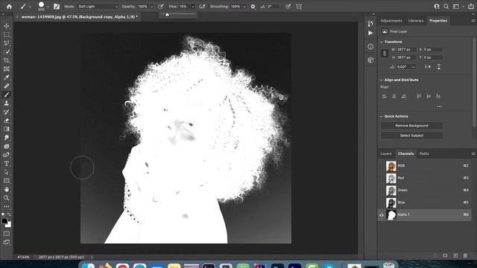Collapse the Align and Distribute section
This screenshot has width=477, height=268.
(x=381, y=80)
